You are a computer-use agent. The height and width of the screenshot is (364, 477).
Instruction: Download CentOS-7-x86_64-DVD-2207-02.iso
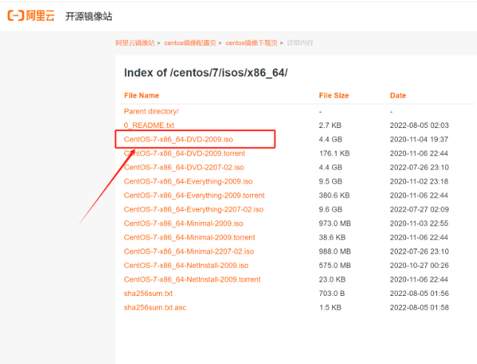184,167
